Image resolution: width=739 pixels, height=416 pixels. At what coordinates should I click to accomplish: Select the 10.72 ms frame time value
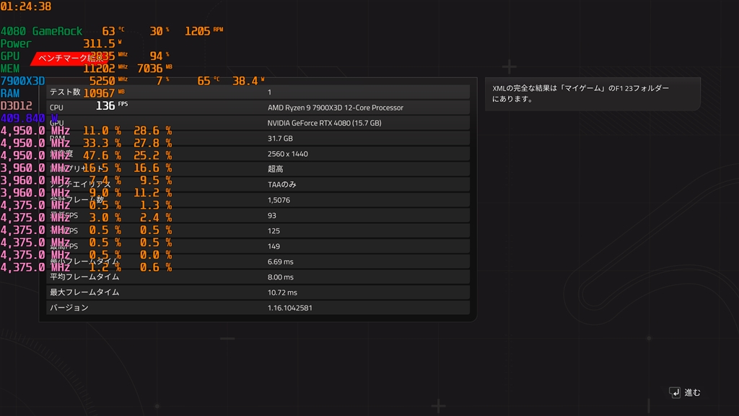(x=282, y=292)
